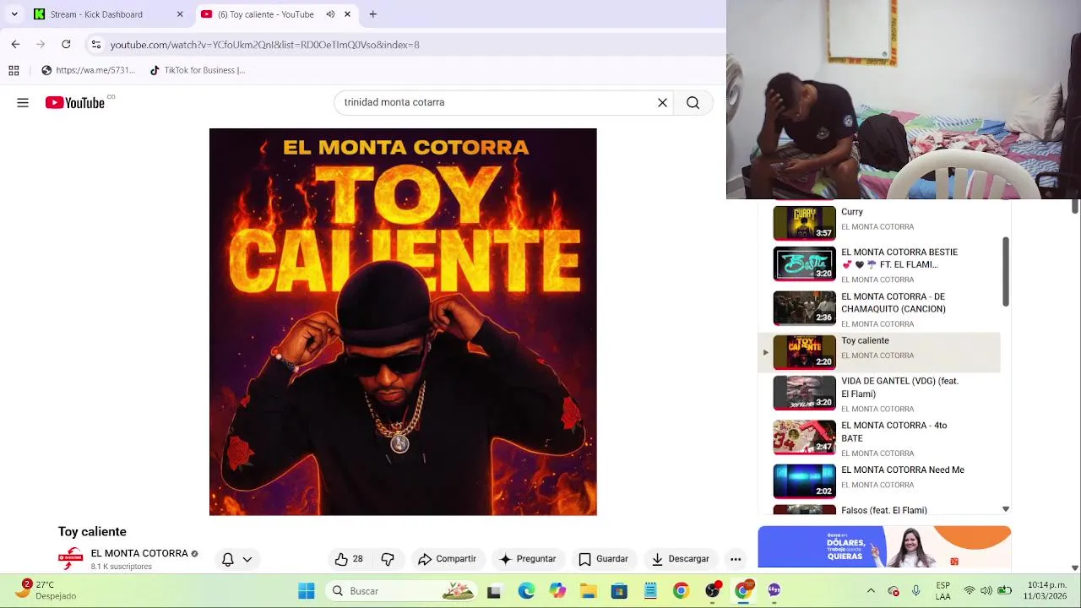
Task: Open the YouTube guide hamburger menu
Action: (x=23, y=103)
